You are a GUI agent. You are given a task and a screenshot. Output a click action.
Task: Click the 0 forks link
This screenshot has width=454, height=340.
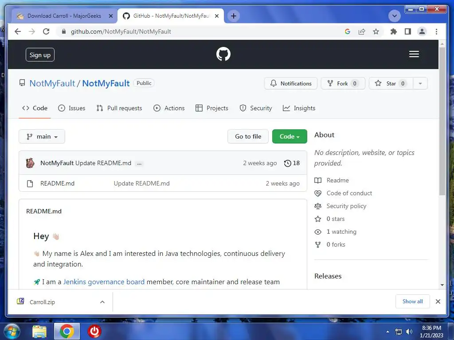pos(336,244)
